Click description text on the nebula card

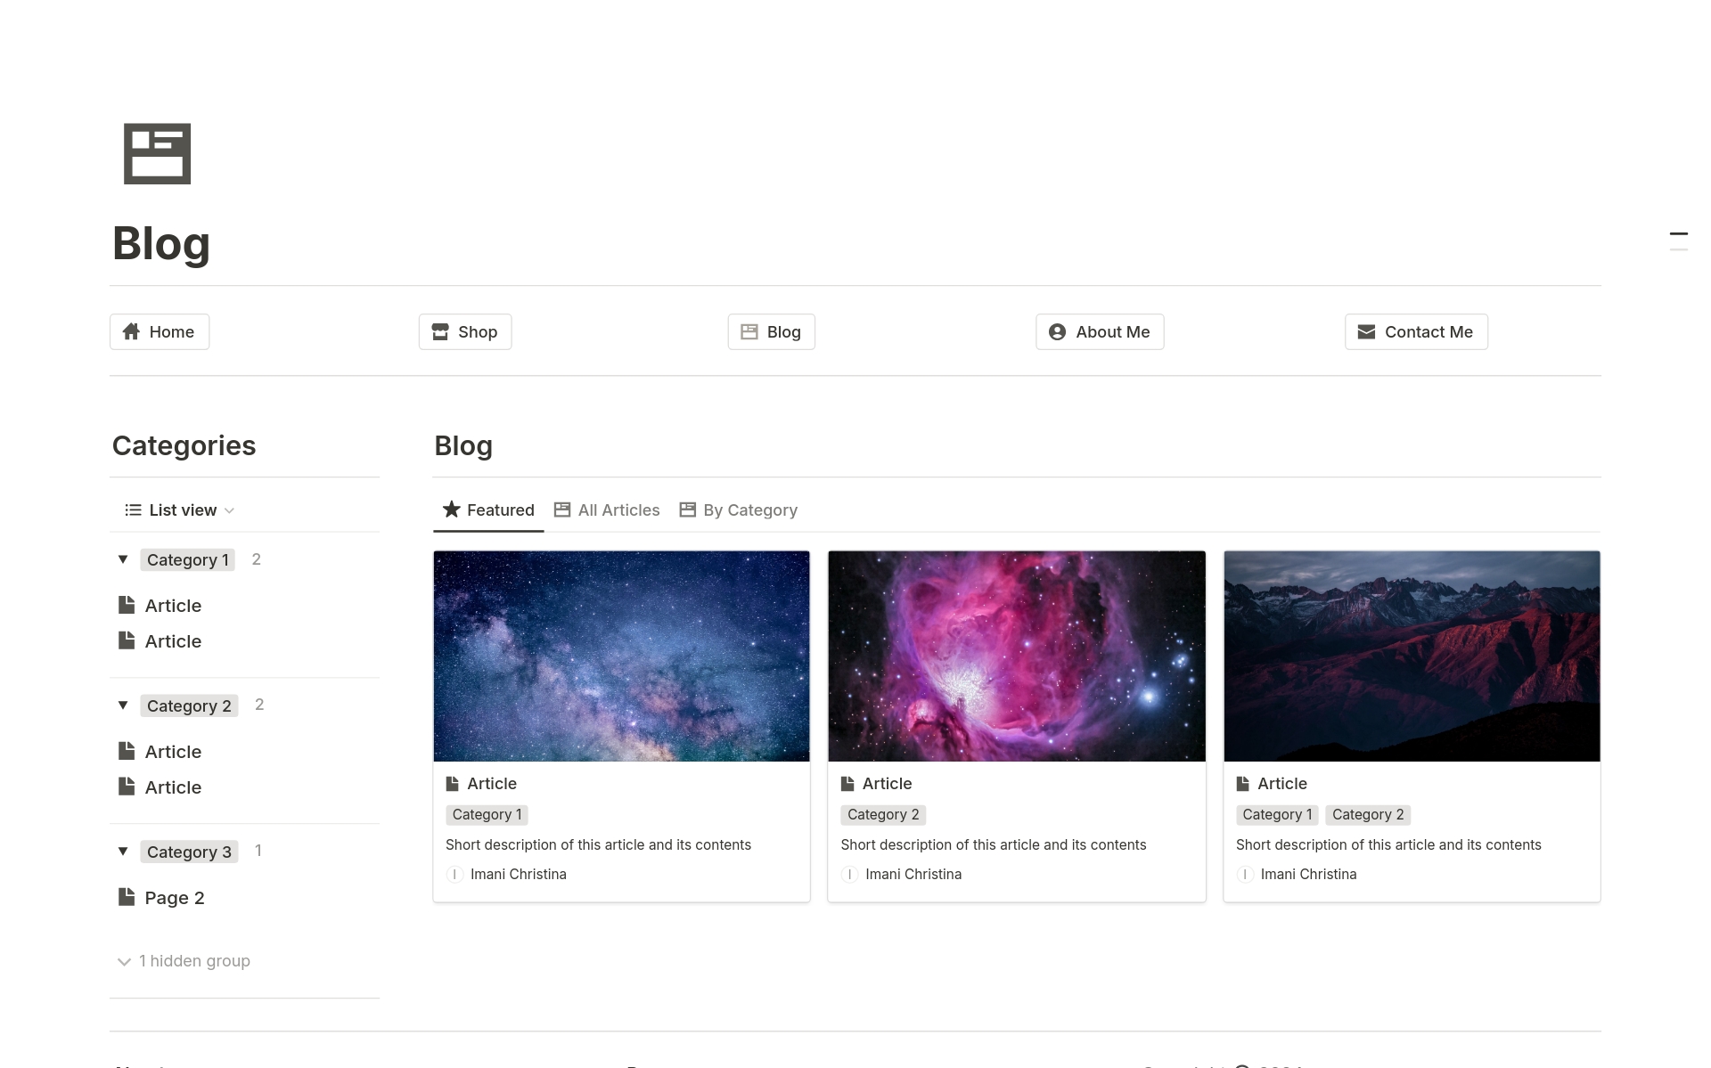[994, 845]
